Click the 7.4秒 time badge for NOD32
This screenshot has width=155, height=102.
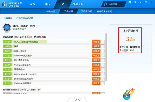(x=7, y=42)
